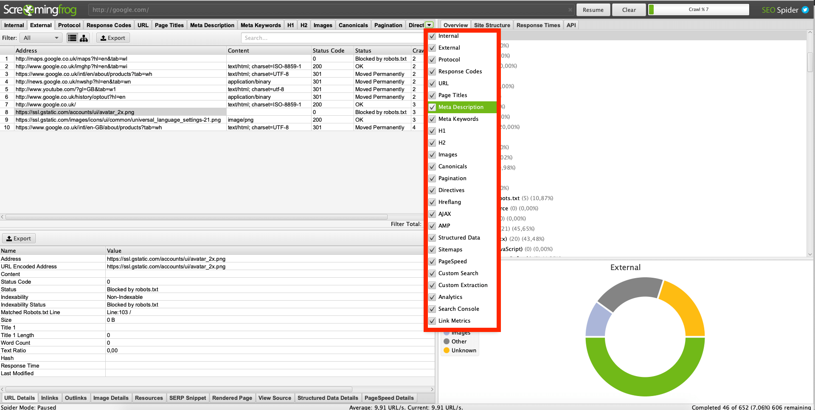
Task: Select the avatar_2x.png URL row
Action: 212,112
